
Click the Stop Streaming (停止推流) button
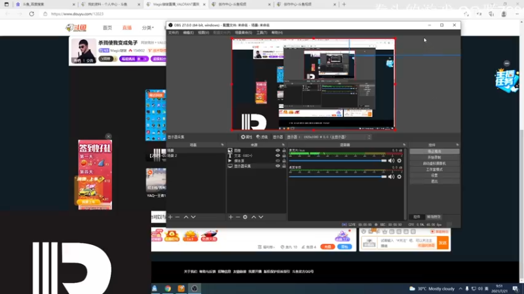[434, 152]
